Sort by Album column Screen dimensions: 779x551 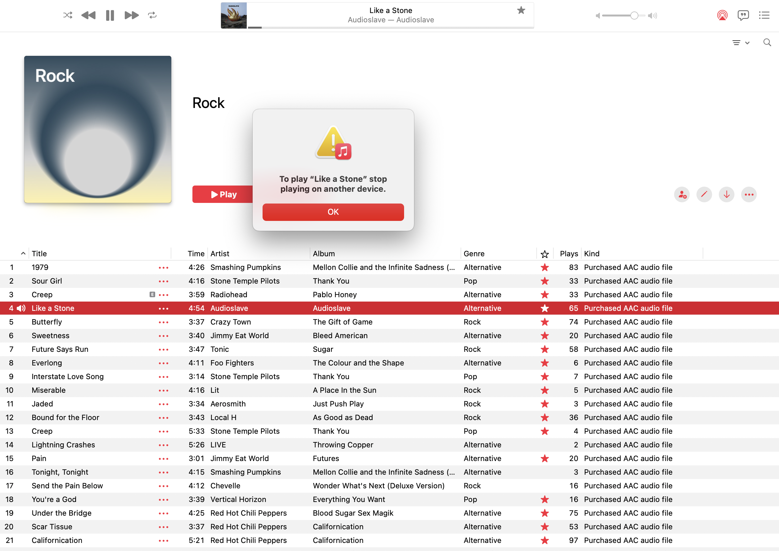point(323,254)
